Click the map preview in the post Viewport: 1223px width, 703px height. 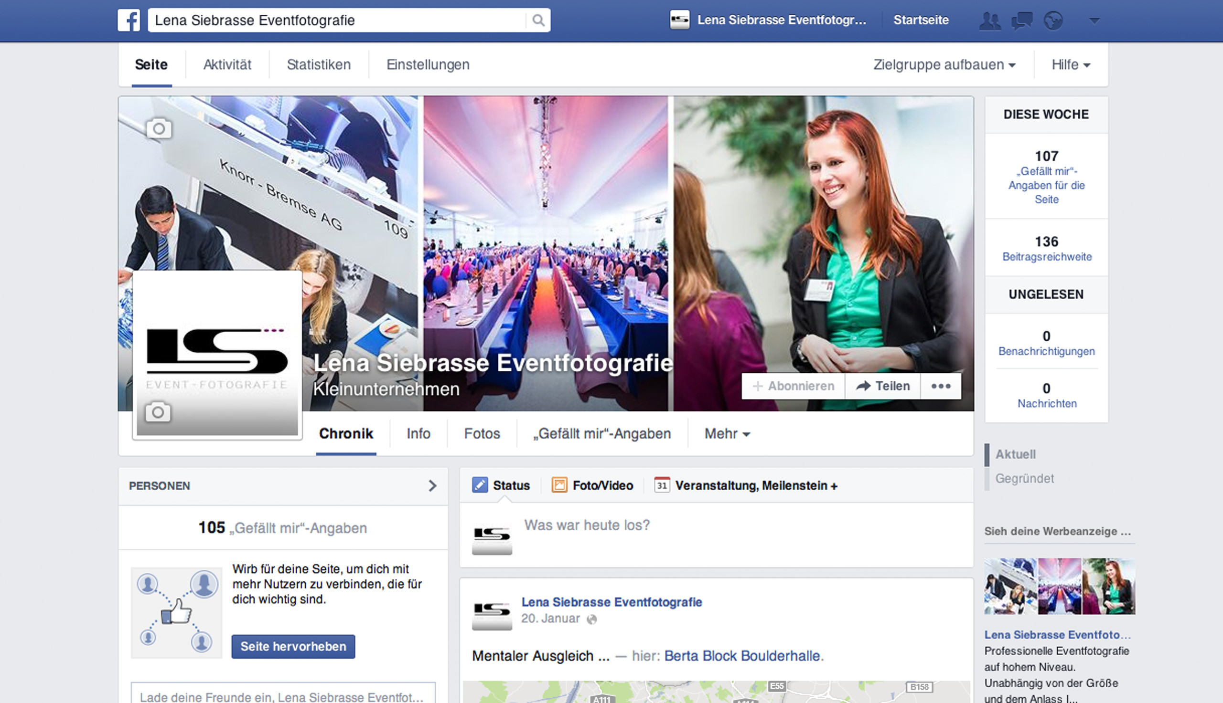coord(716,692)
